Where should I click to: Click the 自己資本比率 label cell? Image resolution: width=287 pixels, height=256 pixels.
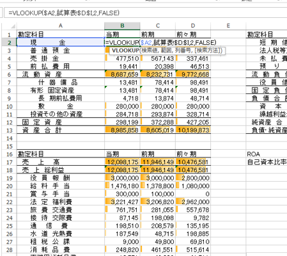(x=267, y=162)
